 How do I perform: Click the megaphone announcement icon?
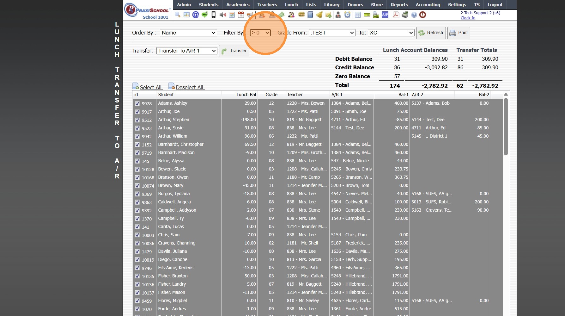tap(250, 15)
